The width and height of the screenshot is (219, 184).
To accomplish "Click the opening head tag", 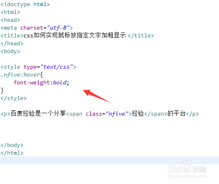I will click(10, 20).
